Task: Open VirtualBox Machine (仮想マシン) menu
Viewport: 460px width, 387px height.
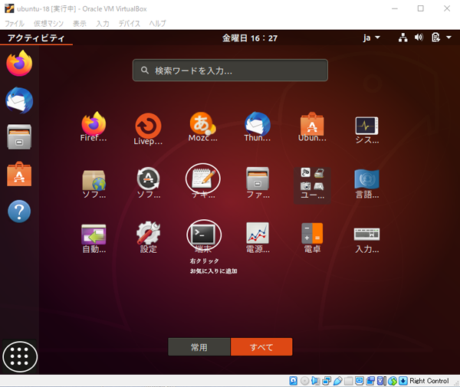Action: click(48, 24)
